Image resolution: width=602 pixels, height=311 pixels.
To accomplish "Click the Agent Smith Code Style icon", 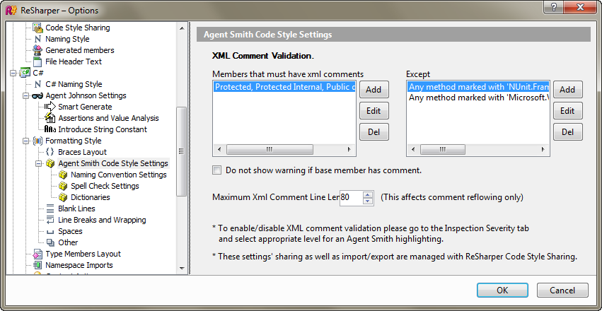I will point(50,163).
